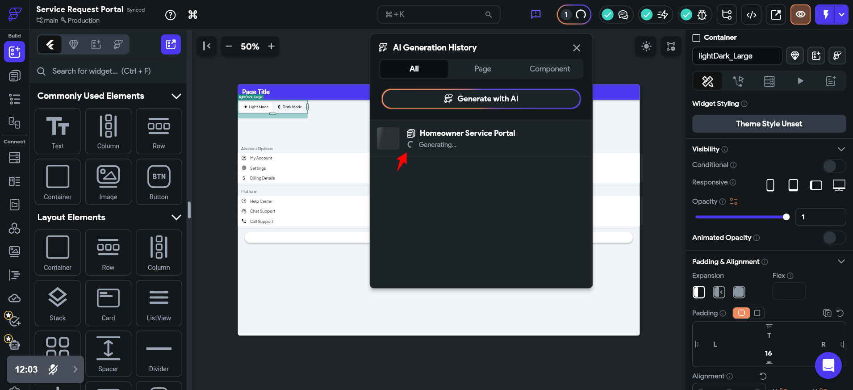Open templates tab in widget palette
The width and height of the screenshot is (853, 390).
tap(118, 44)
